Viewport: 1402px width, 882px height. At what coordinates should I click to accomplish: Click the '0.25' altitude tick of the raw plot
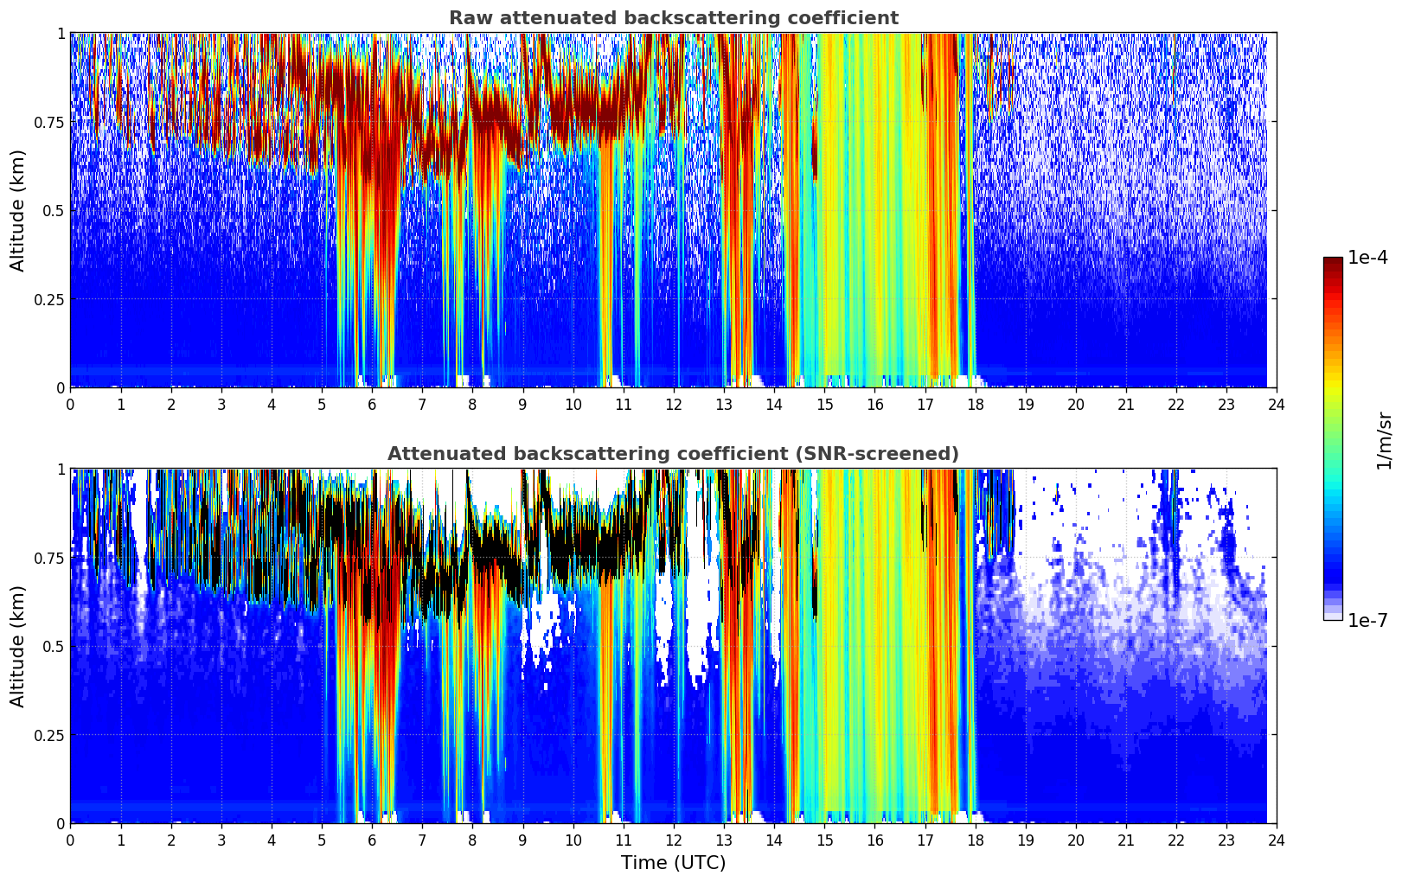pos(49,299)
